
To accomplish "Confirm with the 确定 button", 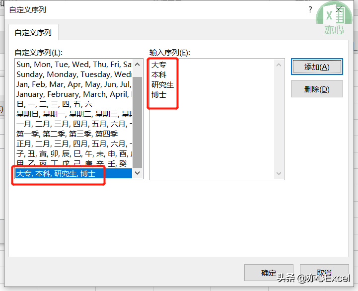I will (269, 273).
